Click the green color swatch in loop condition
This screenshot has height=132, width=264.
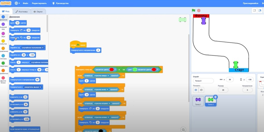point(135,69)
